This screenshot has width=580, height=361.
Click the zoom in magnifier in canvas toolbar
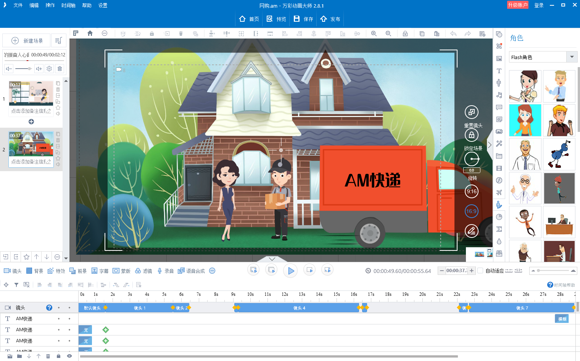[374, 34]
